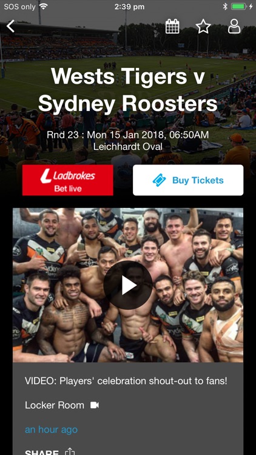The height and width of the screenshot is (455, 256).
Task: Click the share arrow icon
Action: (x=70, y=451)
